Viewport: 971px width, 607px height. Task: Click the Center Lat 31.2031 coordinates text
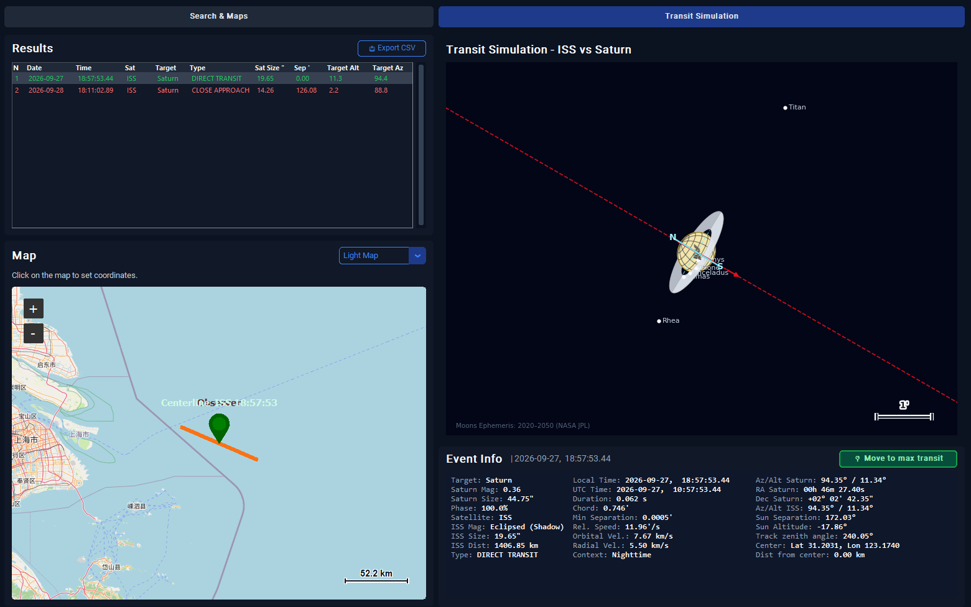[x=827, y=545]
